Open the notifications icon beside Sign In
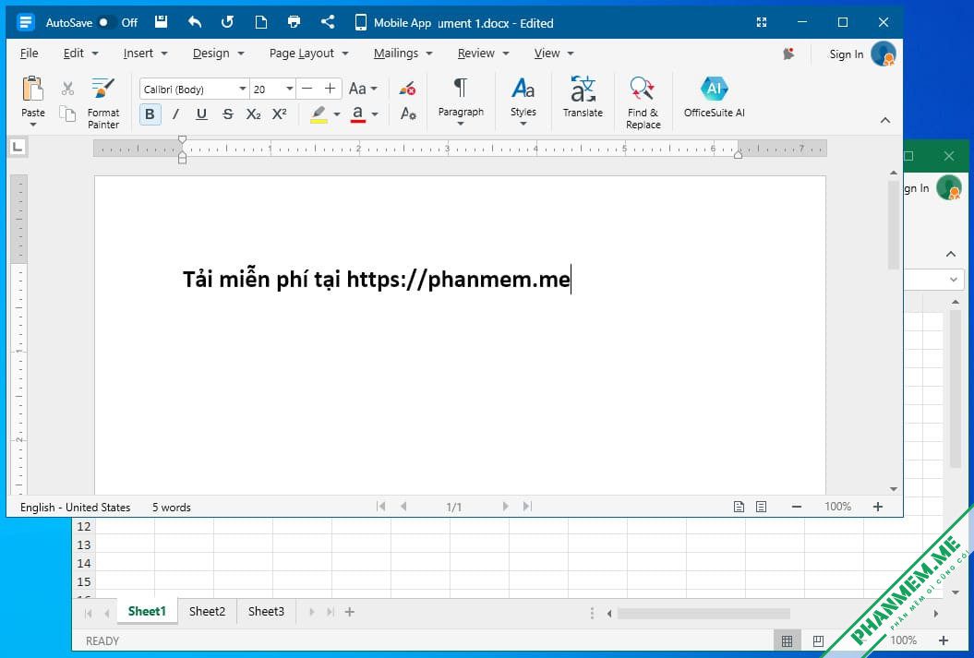Image resolution: width=974 pixels, height=658 pixels. [788, 54]
